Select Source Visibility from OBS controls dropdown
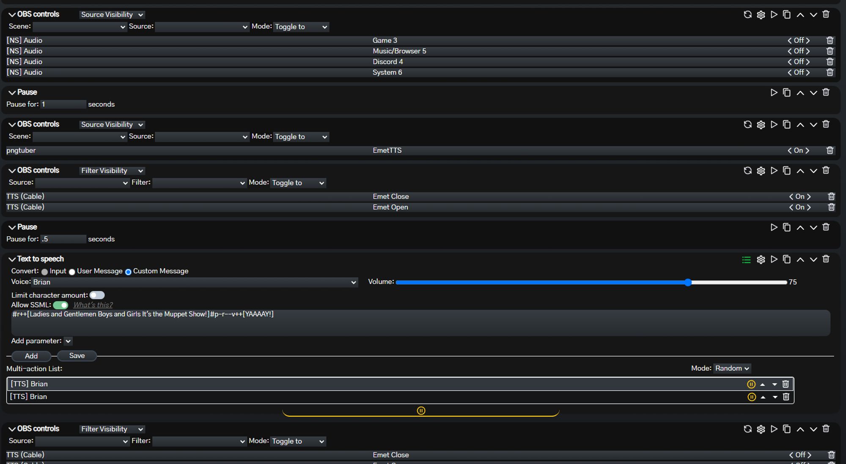Viewport: 846px width, 464px height. (x=110, y=14)
